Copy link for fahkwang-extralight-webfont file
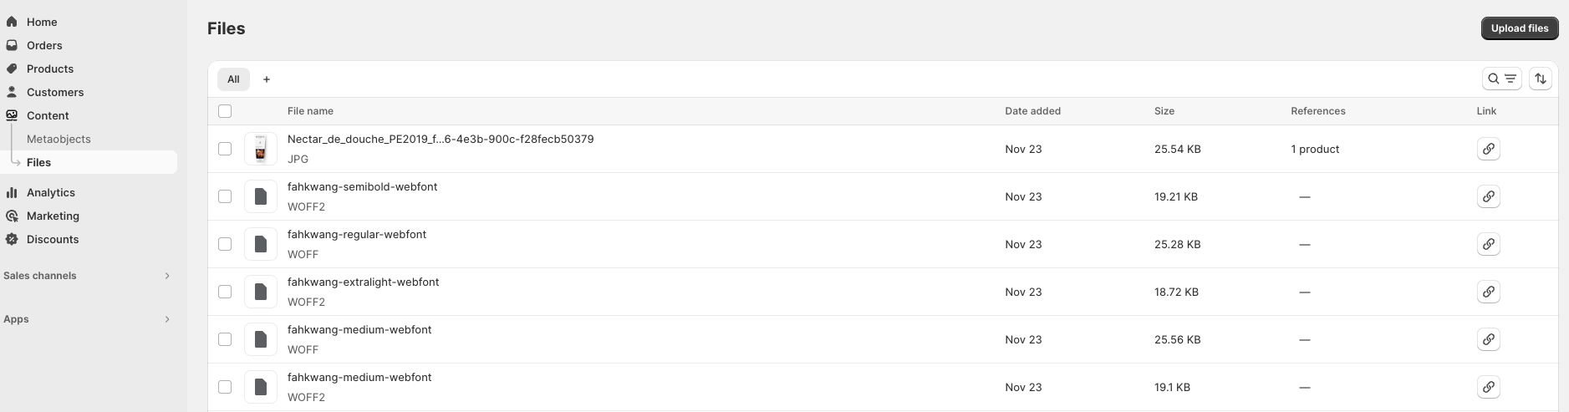This screenshot has width=1569, height=412. point(1488,292)
